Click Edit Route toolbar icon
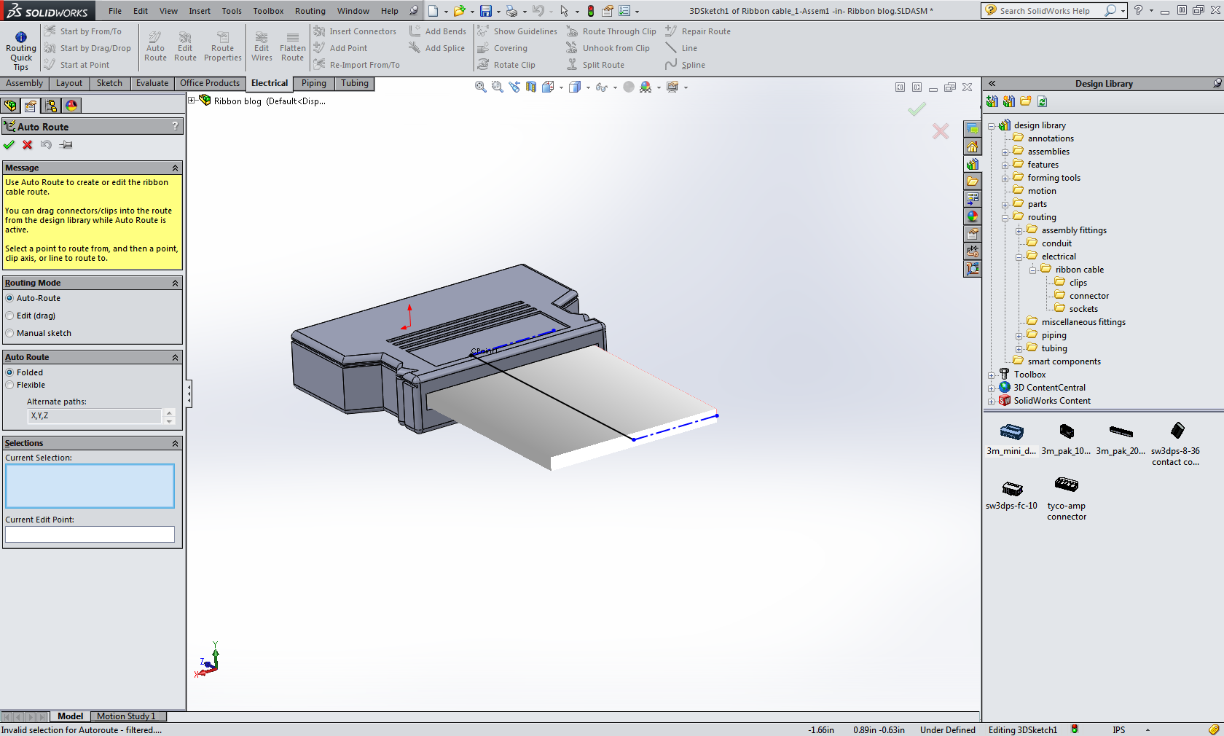The height and width of the screenshot is (736, 1224). click(x=185, y=47)
